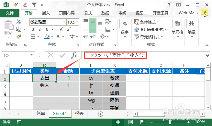Expand the font size dropdown 10.5

point(77,22)
